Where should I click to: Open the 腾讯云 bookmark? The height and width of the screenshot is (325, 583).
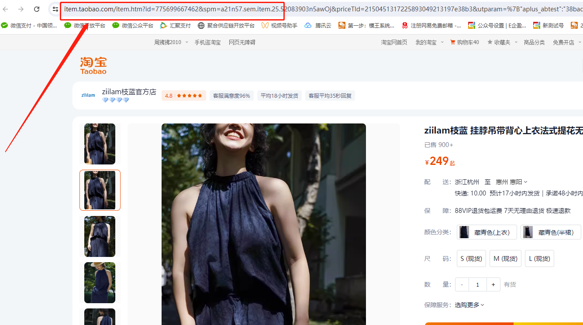(x=318, y=26)
